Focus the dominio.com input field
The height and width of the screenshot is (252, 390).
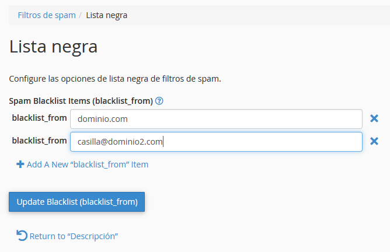pos(216,119)
